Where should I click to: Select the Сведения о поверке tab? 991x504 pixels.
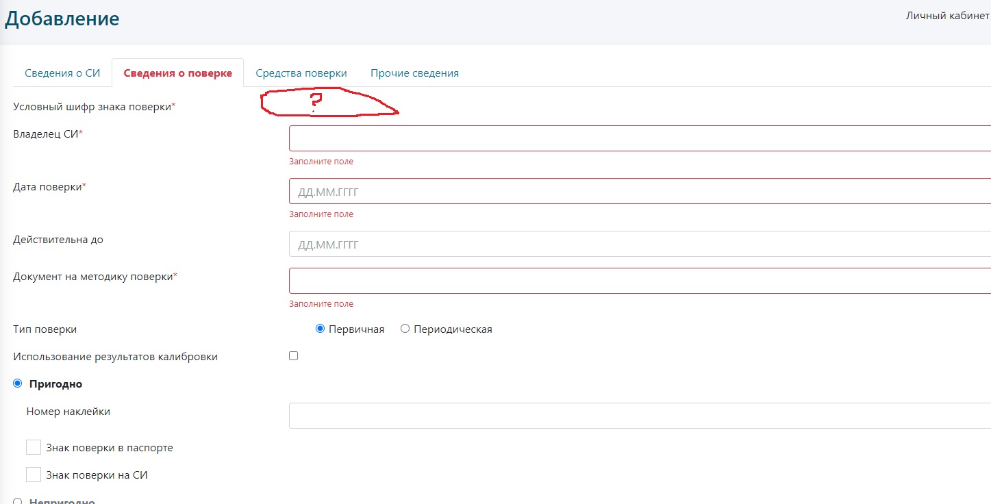click(x=177, y=73)
